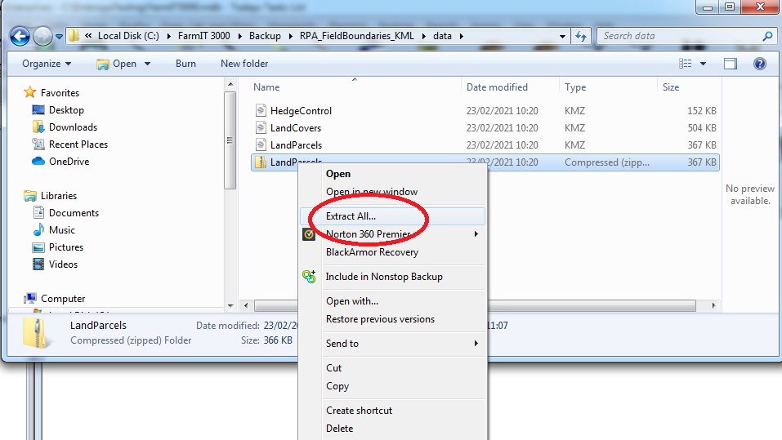
Task: Click the search magnifier icon
Action: 768,36
